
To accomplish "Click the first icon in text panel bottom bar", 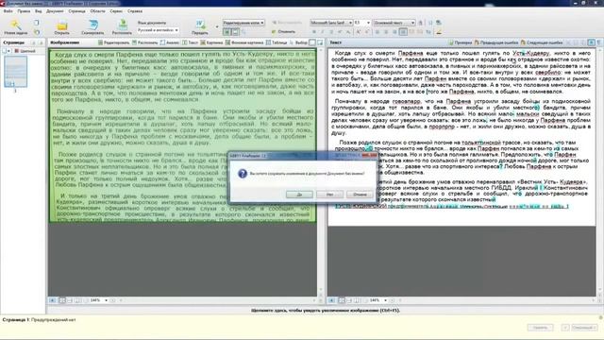I will tap(331, 300).
